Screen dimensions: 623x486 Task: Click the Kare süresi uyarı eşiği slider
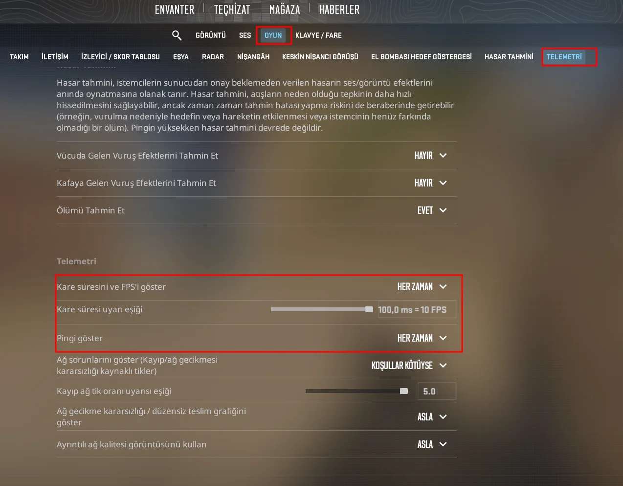pyautogui.click(x=322, y=309)
